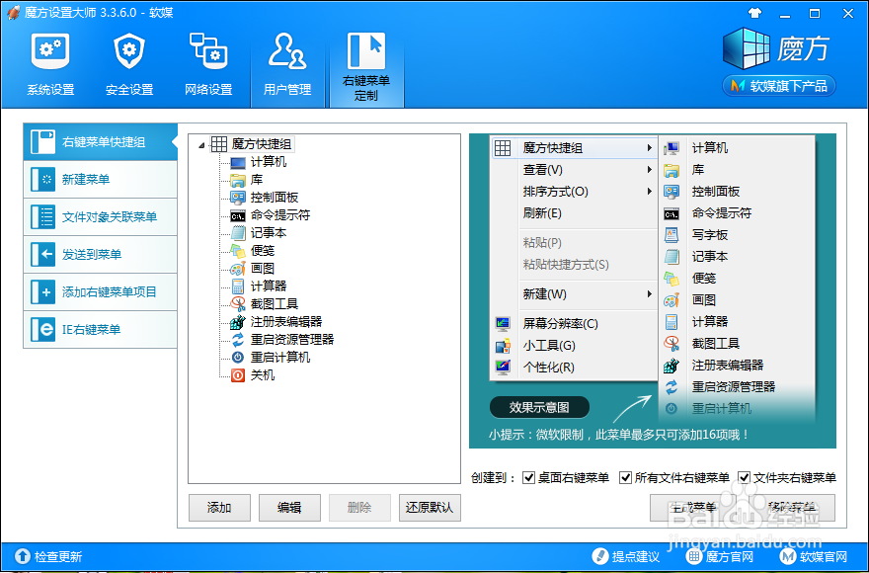
Task: Click 便笺 icon in tree
Action: pos(238,251)
